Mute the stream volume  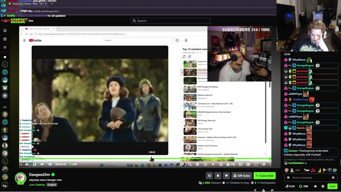50,164
